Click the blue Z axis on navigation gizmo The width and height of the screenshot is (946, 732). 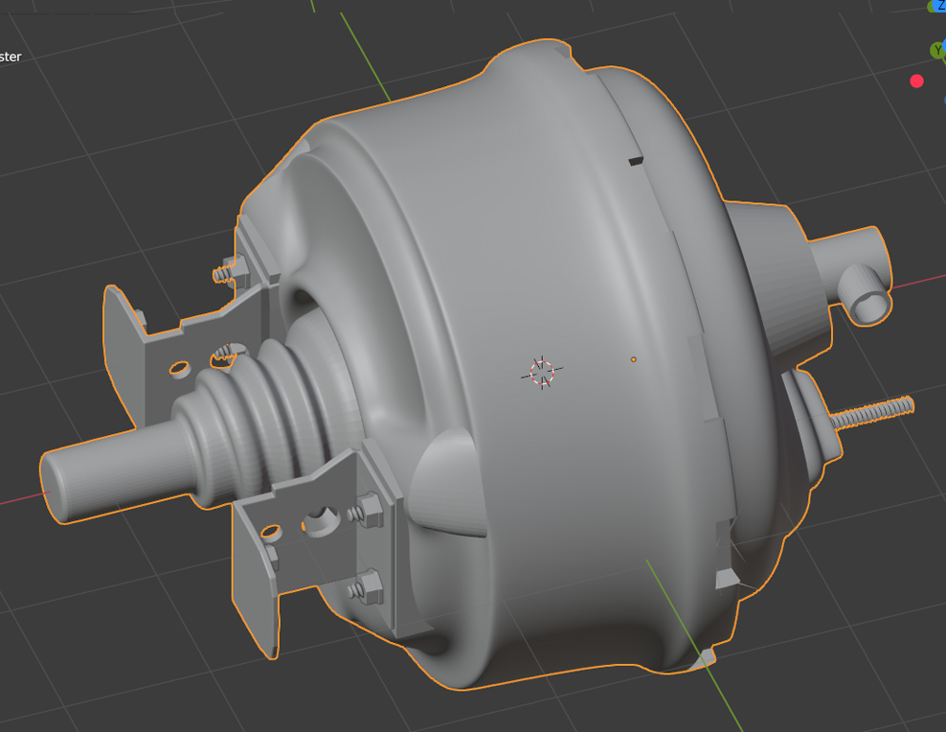[x=941, y=6]
